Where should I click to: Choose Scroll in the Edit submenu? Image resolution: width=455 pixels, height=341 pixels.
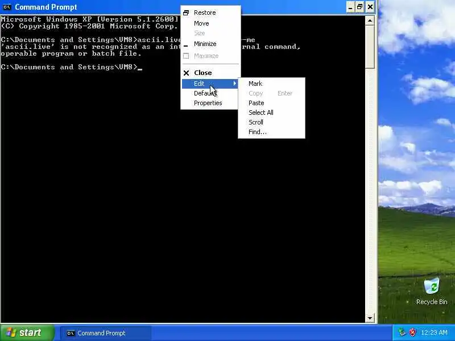point(271,122)
